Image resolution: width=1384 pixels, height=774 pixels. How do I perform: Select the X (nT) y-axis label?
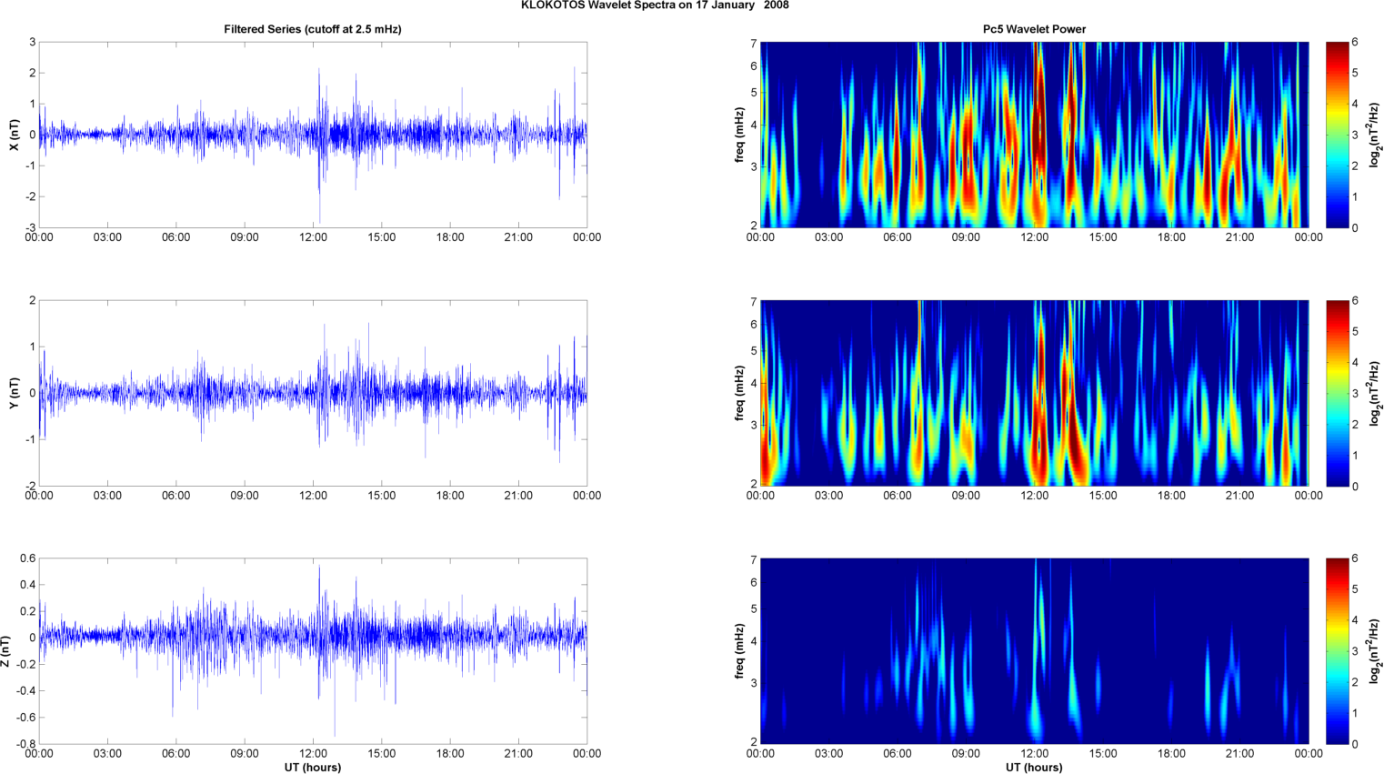pos(15,135)
